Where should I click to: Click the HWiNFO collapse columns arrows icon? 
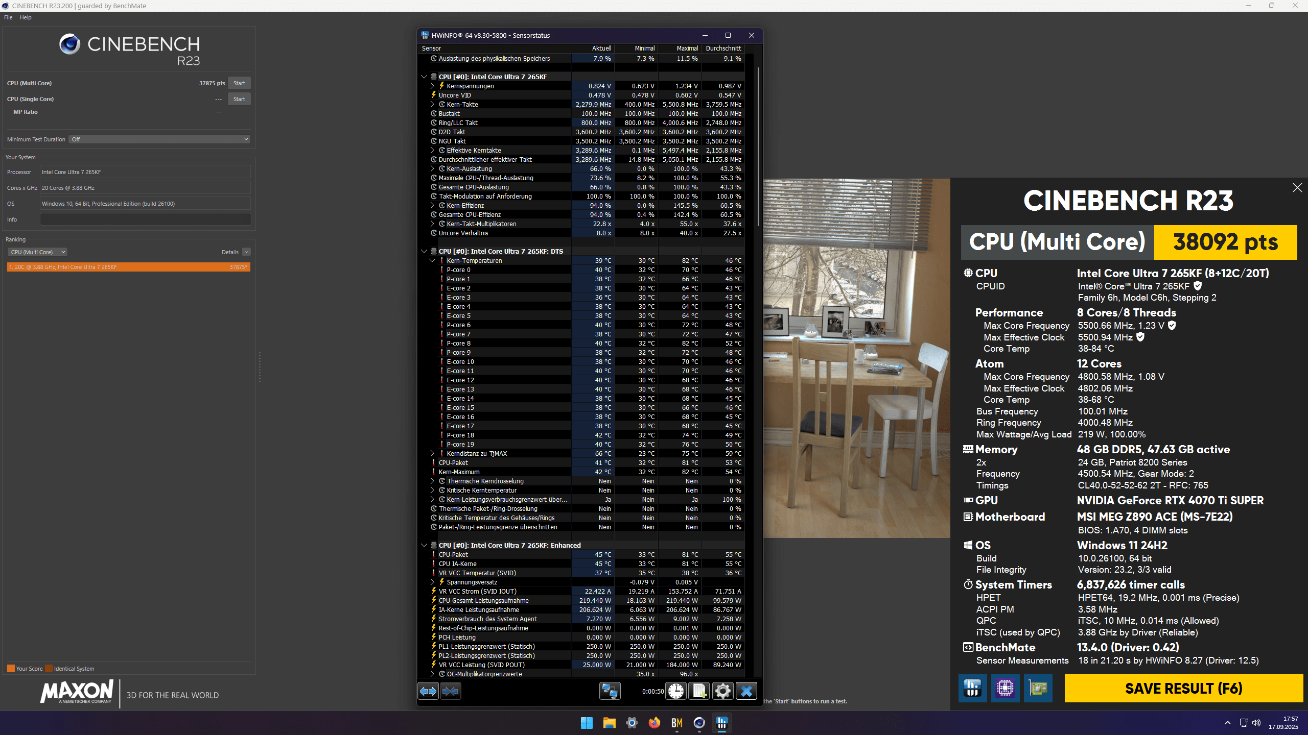(x=450, y=691)
